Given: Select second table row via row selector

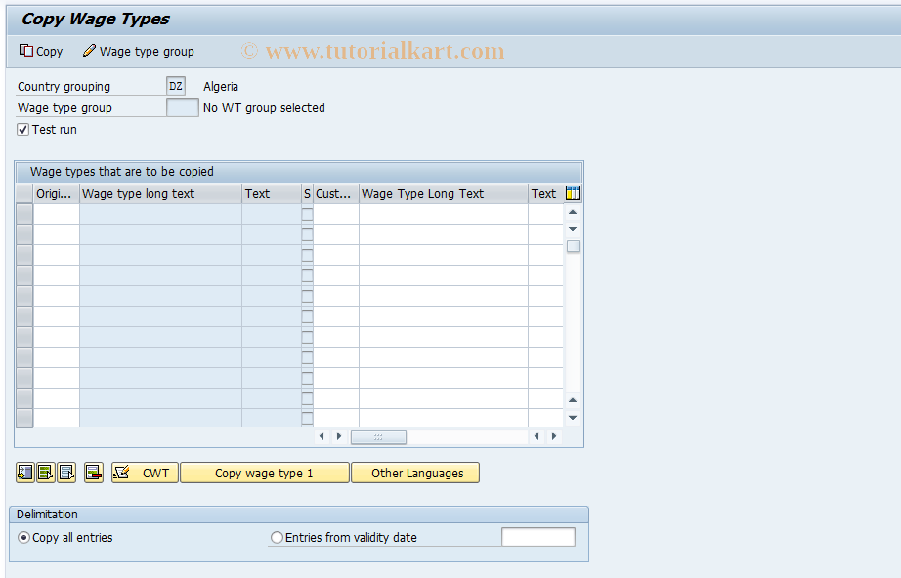Looking at the screenshot, I should [x=24, y=234].
